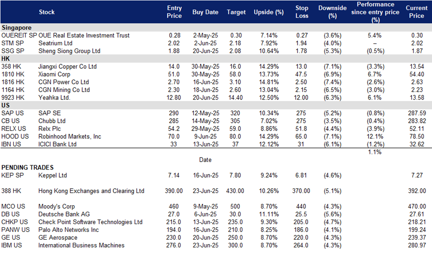Select the 'US' section row
This screenshot has height=257, width=432.
pyautogui.click(x=216, y=105)
